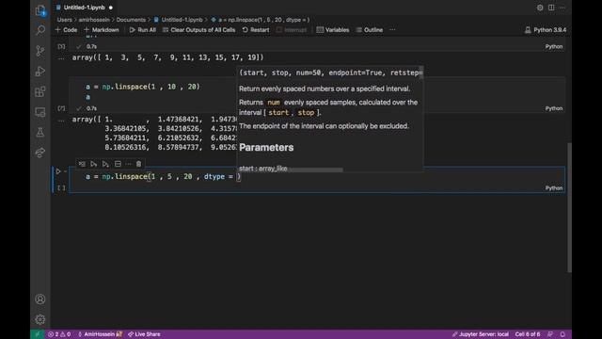Show the notebook Outline
Image resolution: width=602 pixels, height=339 pixels.
[370, 30]
